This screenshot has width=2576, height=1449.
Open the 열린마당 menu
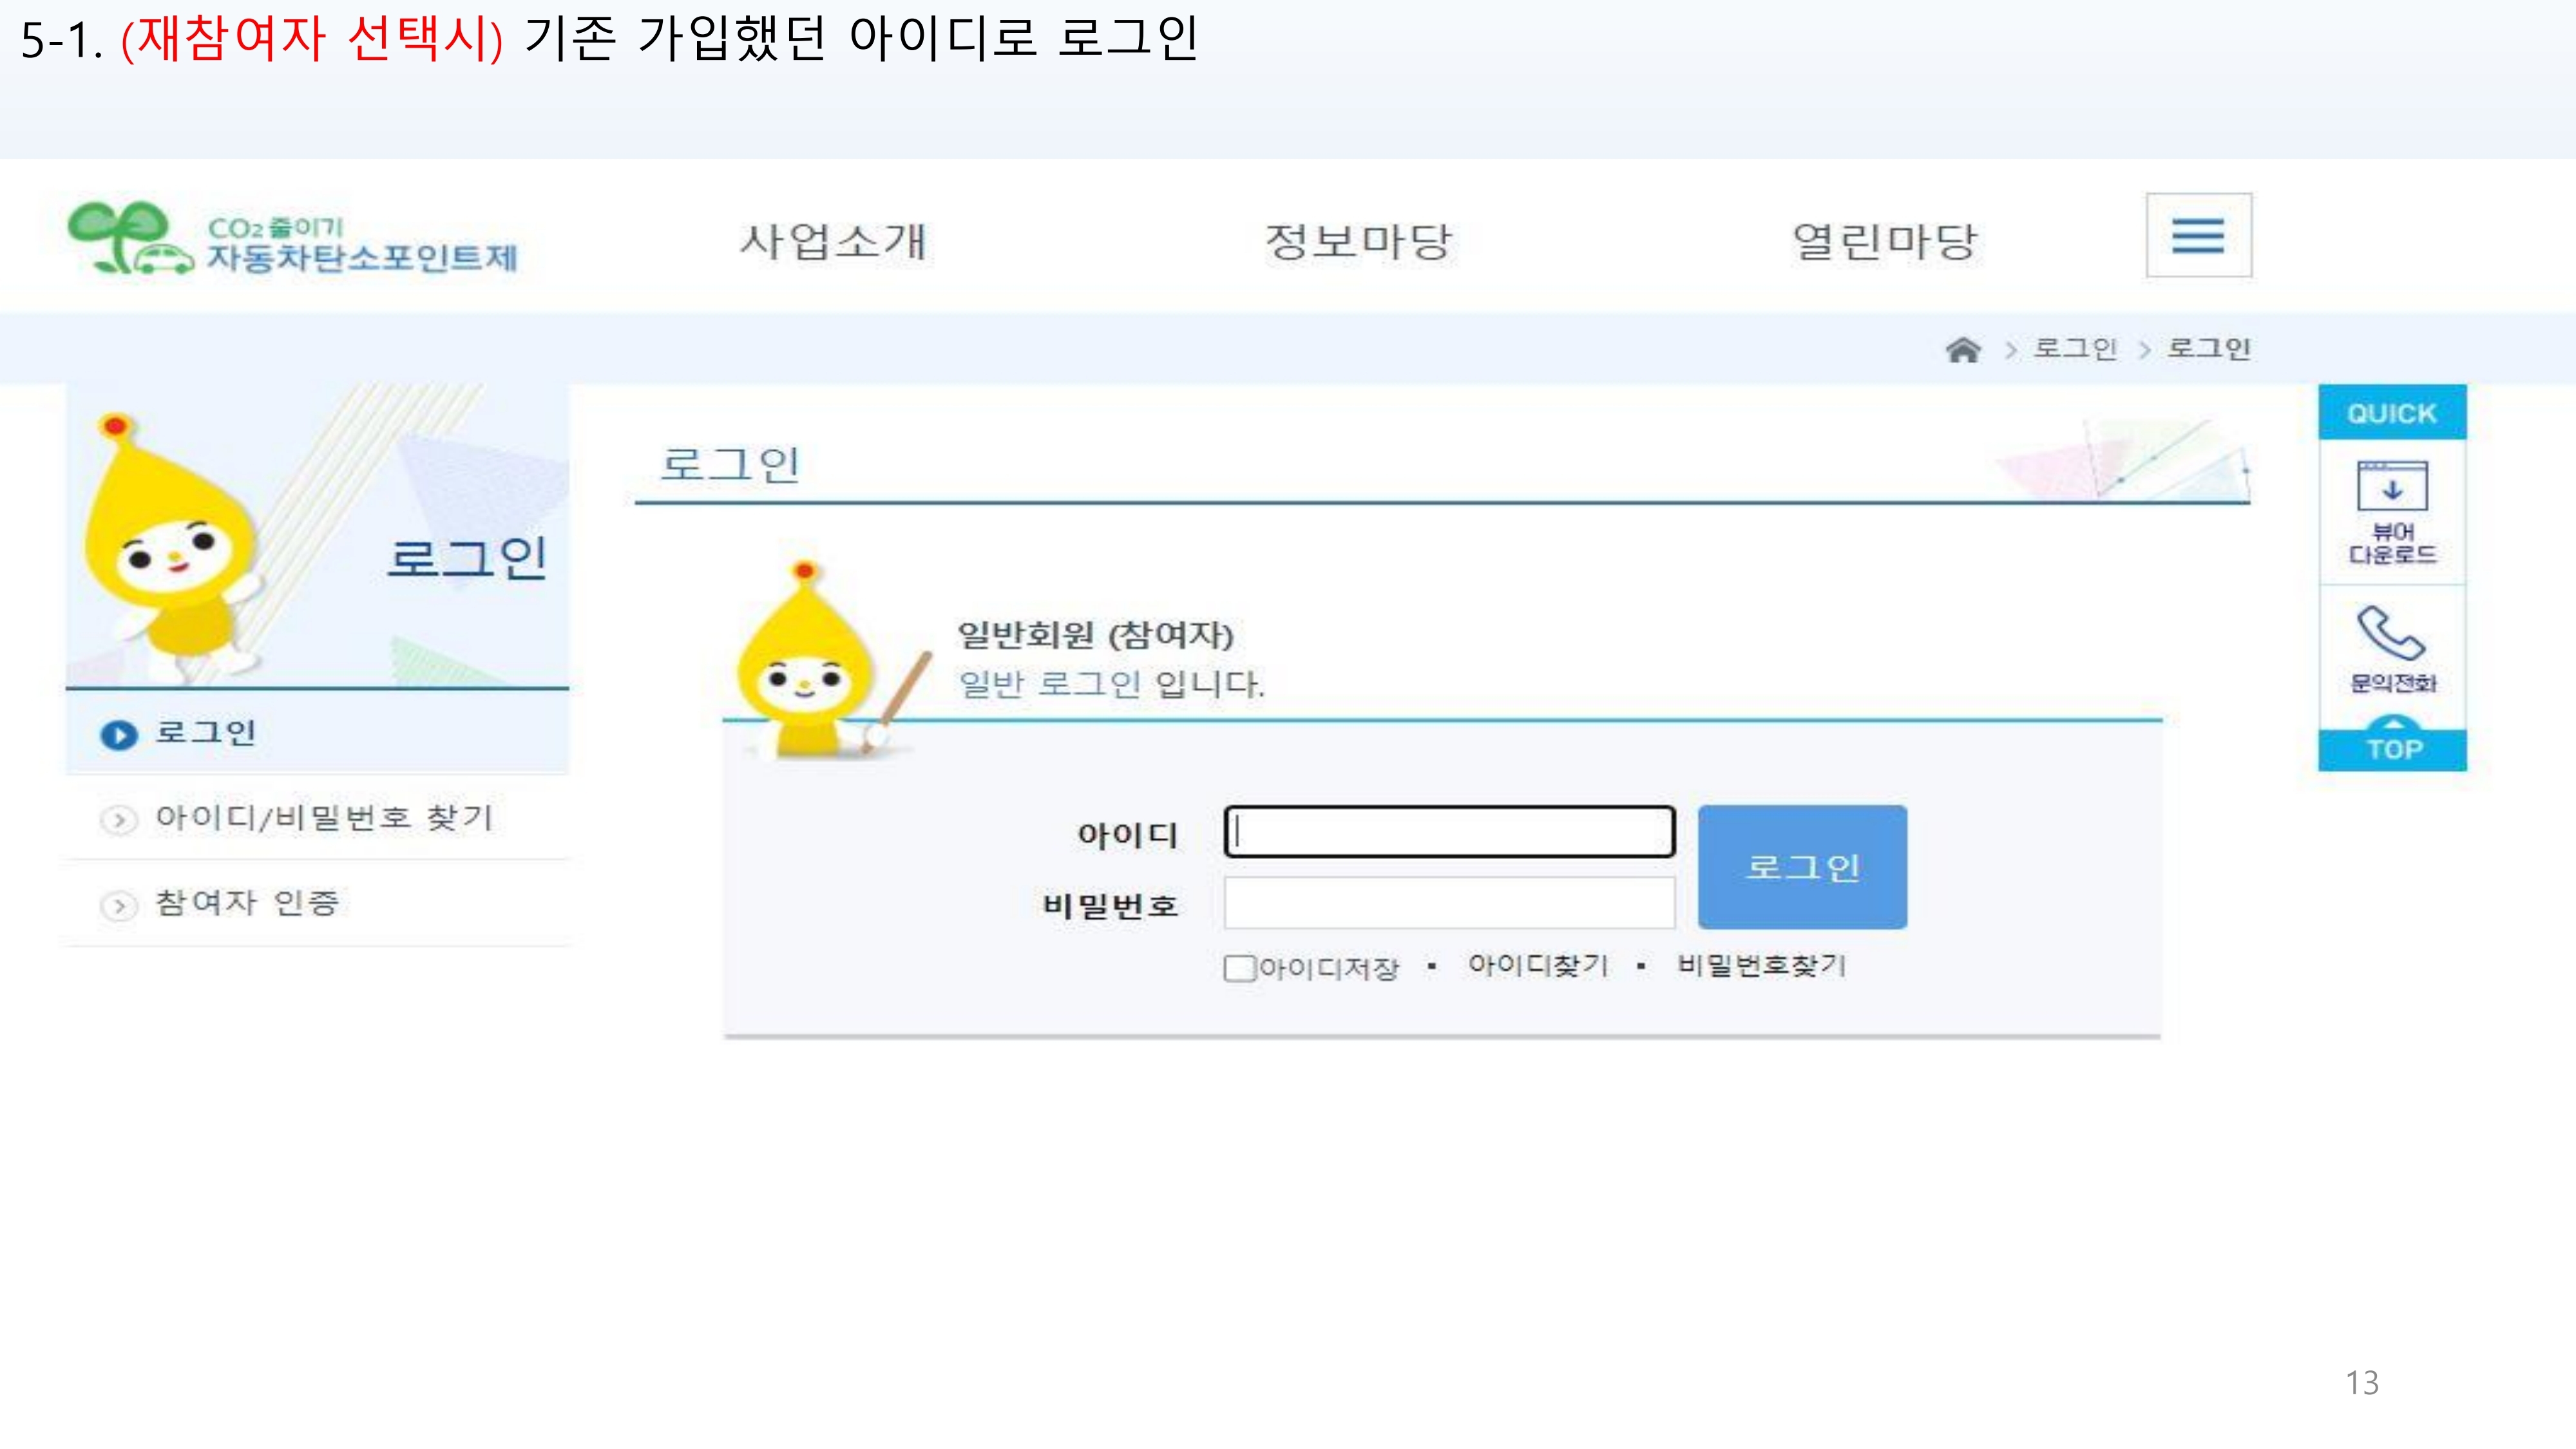(1884, 241)
